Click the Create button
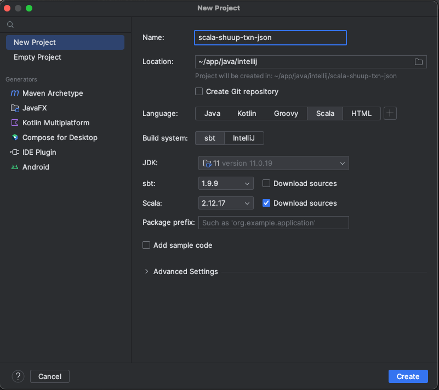Image resolution: width=439 pixels, height=390 pixels. pyautogui.click(x=408, y=376)
